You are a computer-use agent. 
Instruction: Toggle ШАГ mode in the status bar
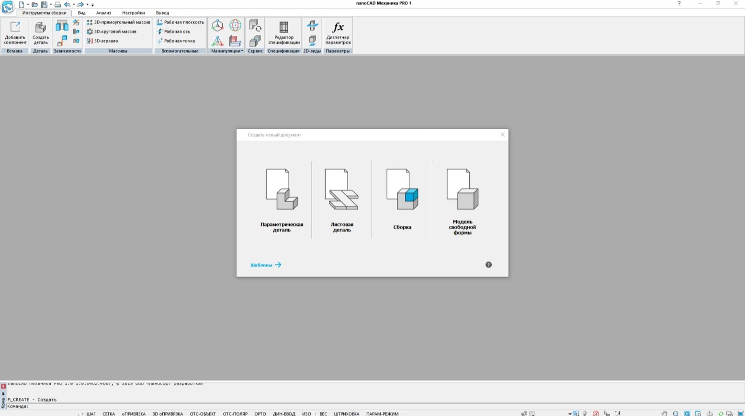91,414
